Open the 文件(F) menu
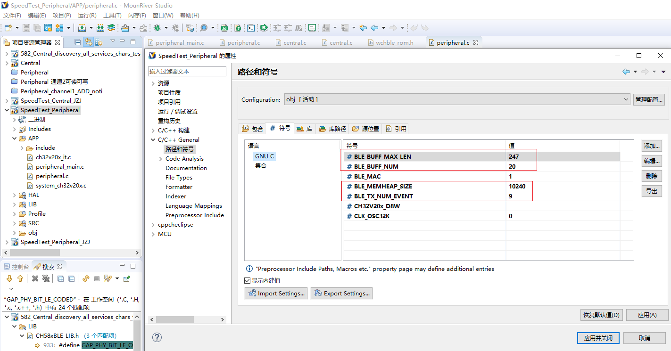Viewport: 671px width, 351px height. tap(12, 16)
